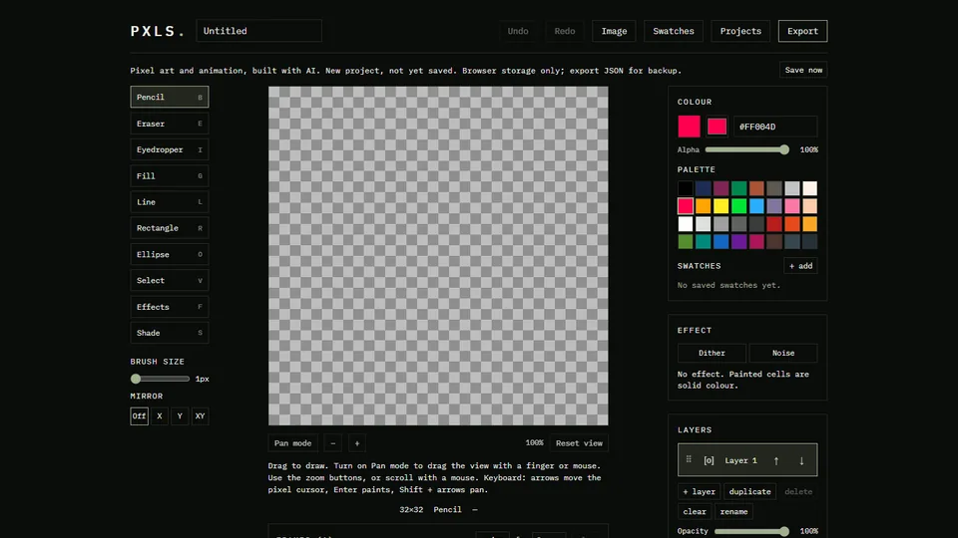The image size is (958, 538).
Task: Pick the purple palette colour in bottom row
Action: click(x=738, y=241)
